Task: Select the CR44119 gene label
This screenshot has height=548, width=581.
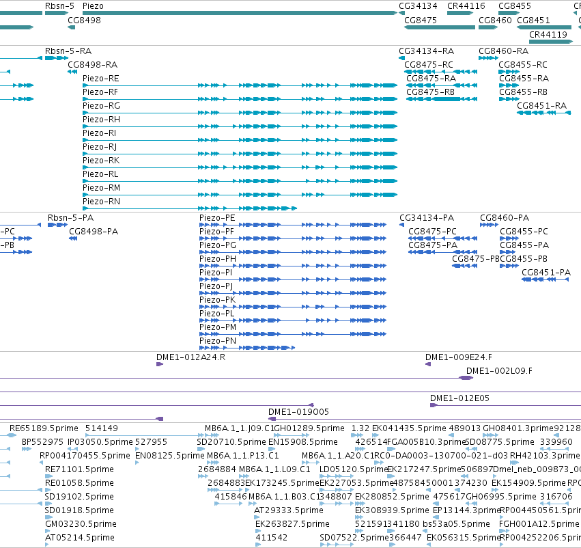Action: [548, 34]
